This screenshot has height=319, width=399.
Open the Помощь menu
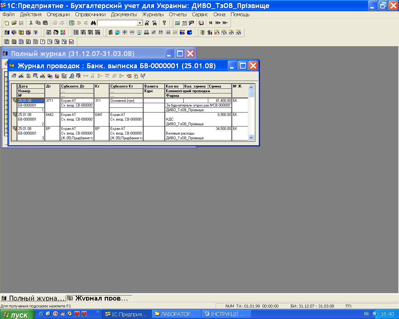tap(240, 14)
